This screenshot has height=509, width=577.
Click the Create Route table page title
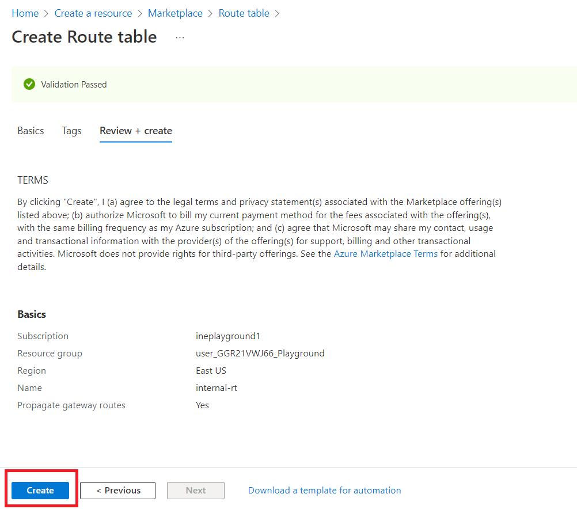(84, 37)
